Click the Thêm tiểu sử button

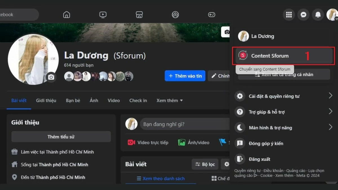coord(61,137)
